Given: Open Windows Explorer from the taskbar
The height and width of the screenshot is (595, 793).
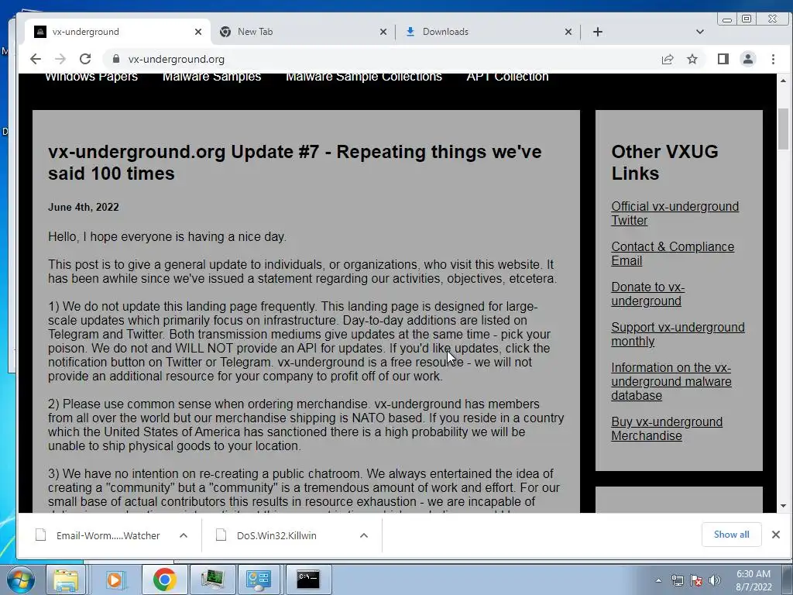Looking at the screenshot, I should [x=66, y=580].
